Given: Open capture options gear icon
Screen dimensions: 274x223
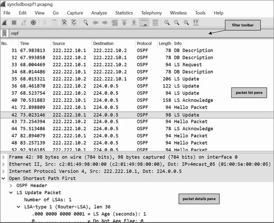Looking at the screenshot, I should pyautogui.click(x=33, y=23).
